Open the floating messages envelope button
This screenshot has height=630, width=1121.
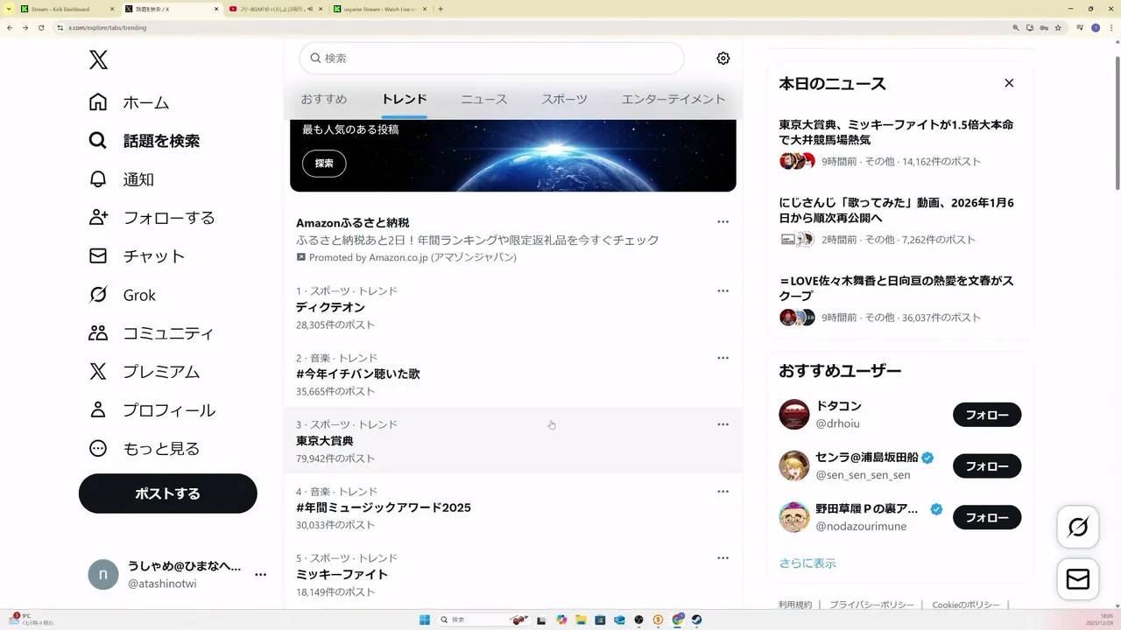pyautogui.click(x=1078, y=579)
